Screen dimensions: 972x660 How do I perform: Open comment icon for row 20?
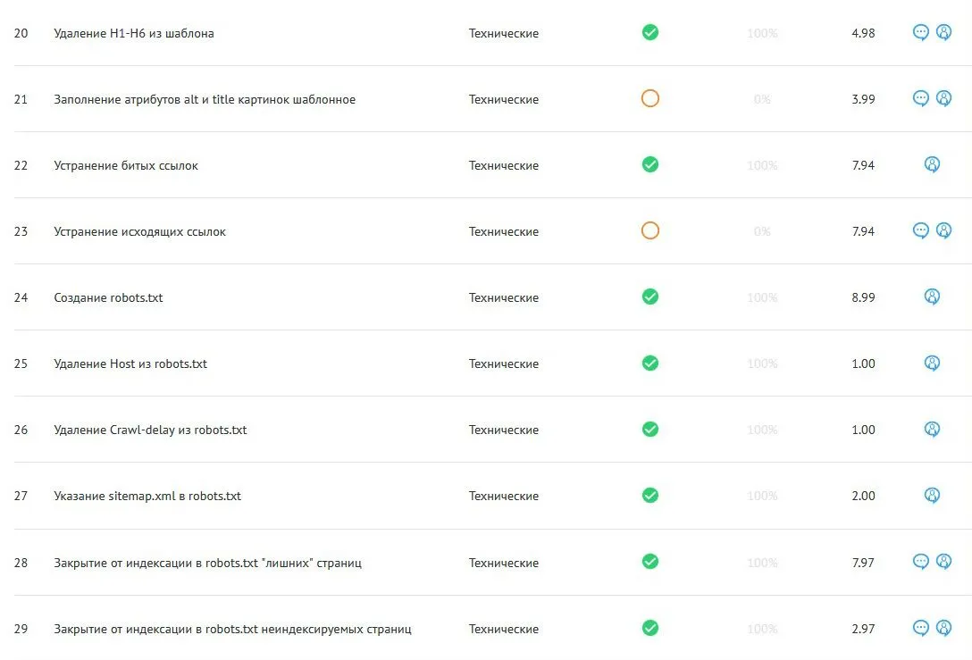[x=920, y=32]
